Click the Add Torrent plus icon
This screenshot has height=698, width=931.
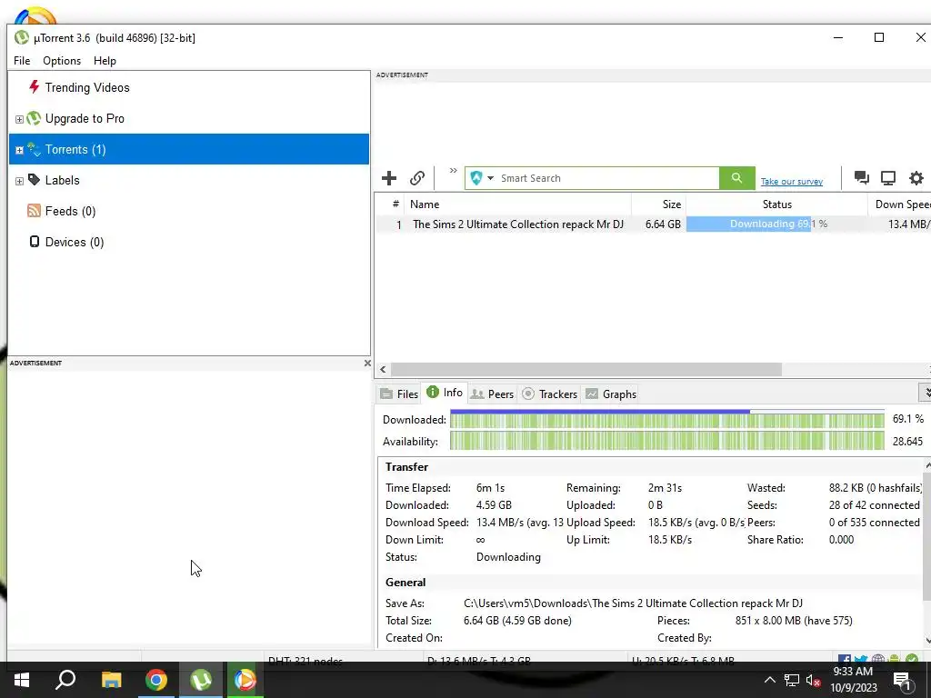click(x=389, y=178)
